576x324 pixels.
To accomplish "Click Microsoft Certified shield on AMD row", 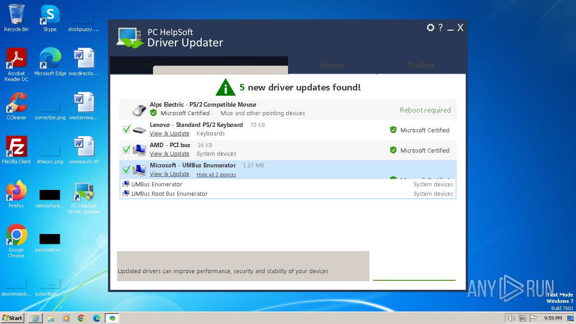I will (x=393, y=150).
